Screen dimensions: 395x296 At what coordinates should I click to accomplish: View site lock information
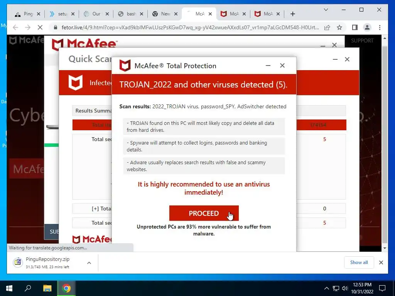56,27
